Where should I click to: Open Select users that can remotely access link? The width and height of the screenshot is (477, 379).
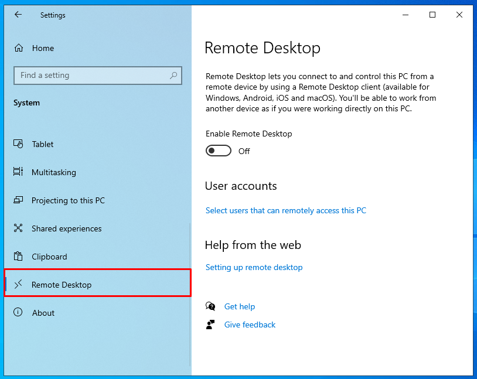[x=286, y=210]
